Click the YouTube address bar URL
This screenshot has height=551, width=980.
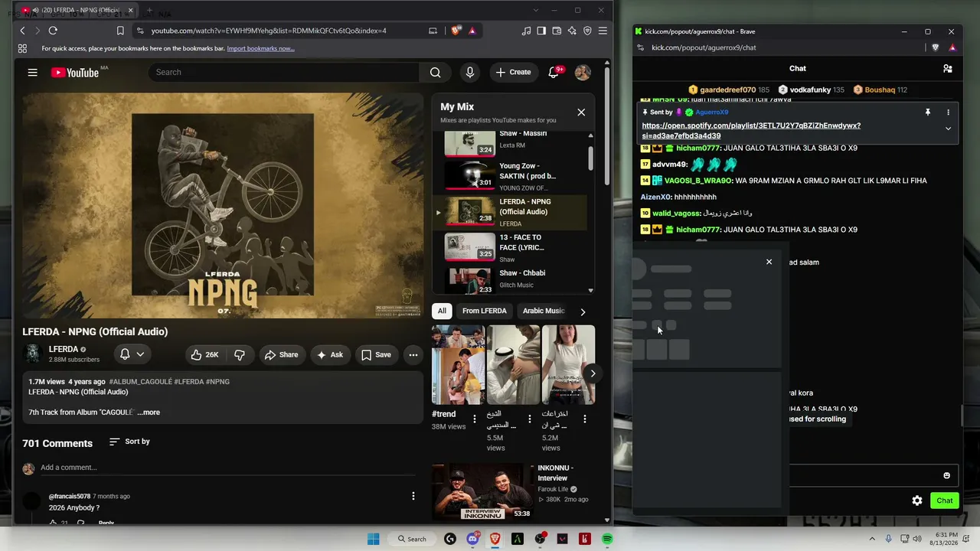(x=269, y=31)
